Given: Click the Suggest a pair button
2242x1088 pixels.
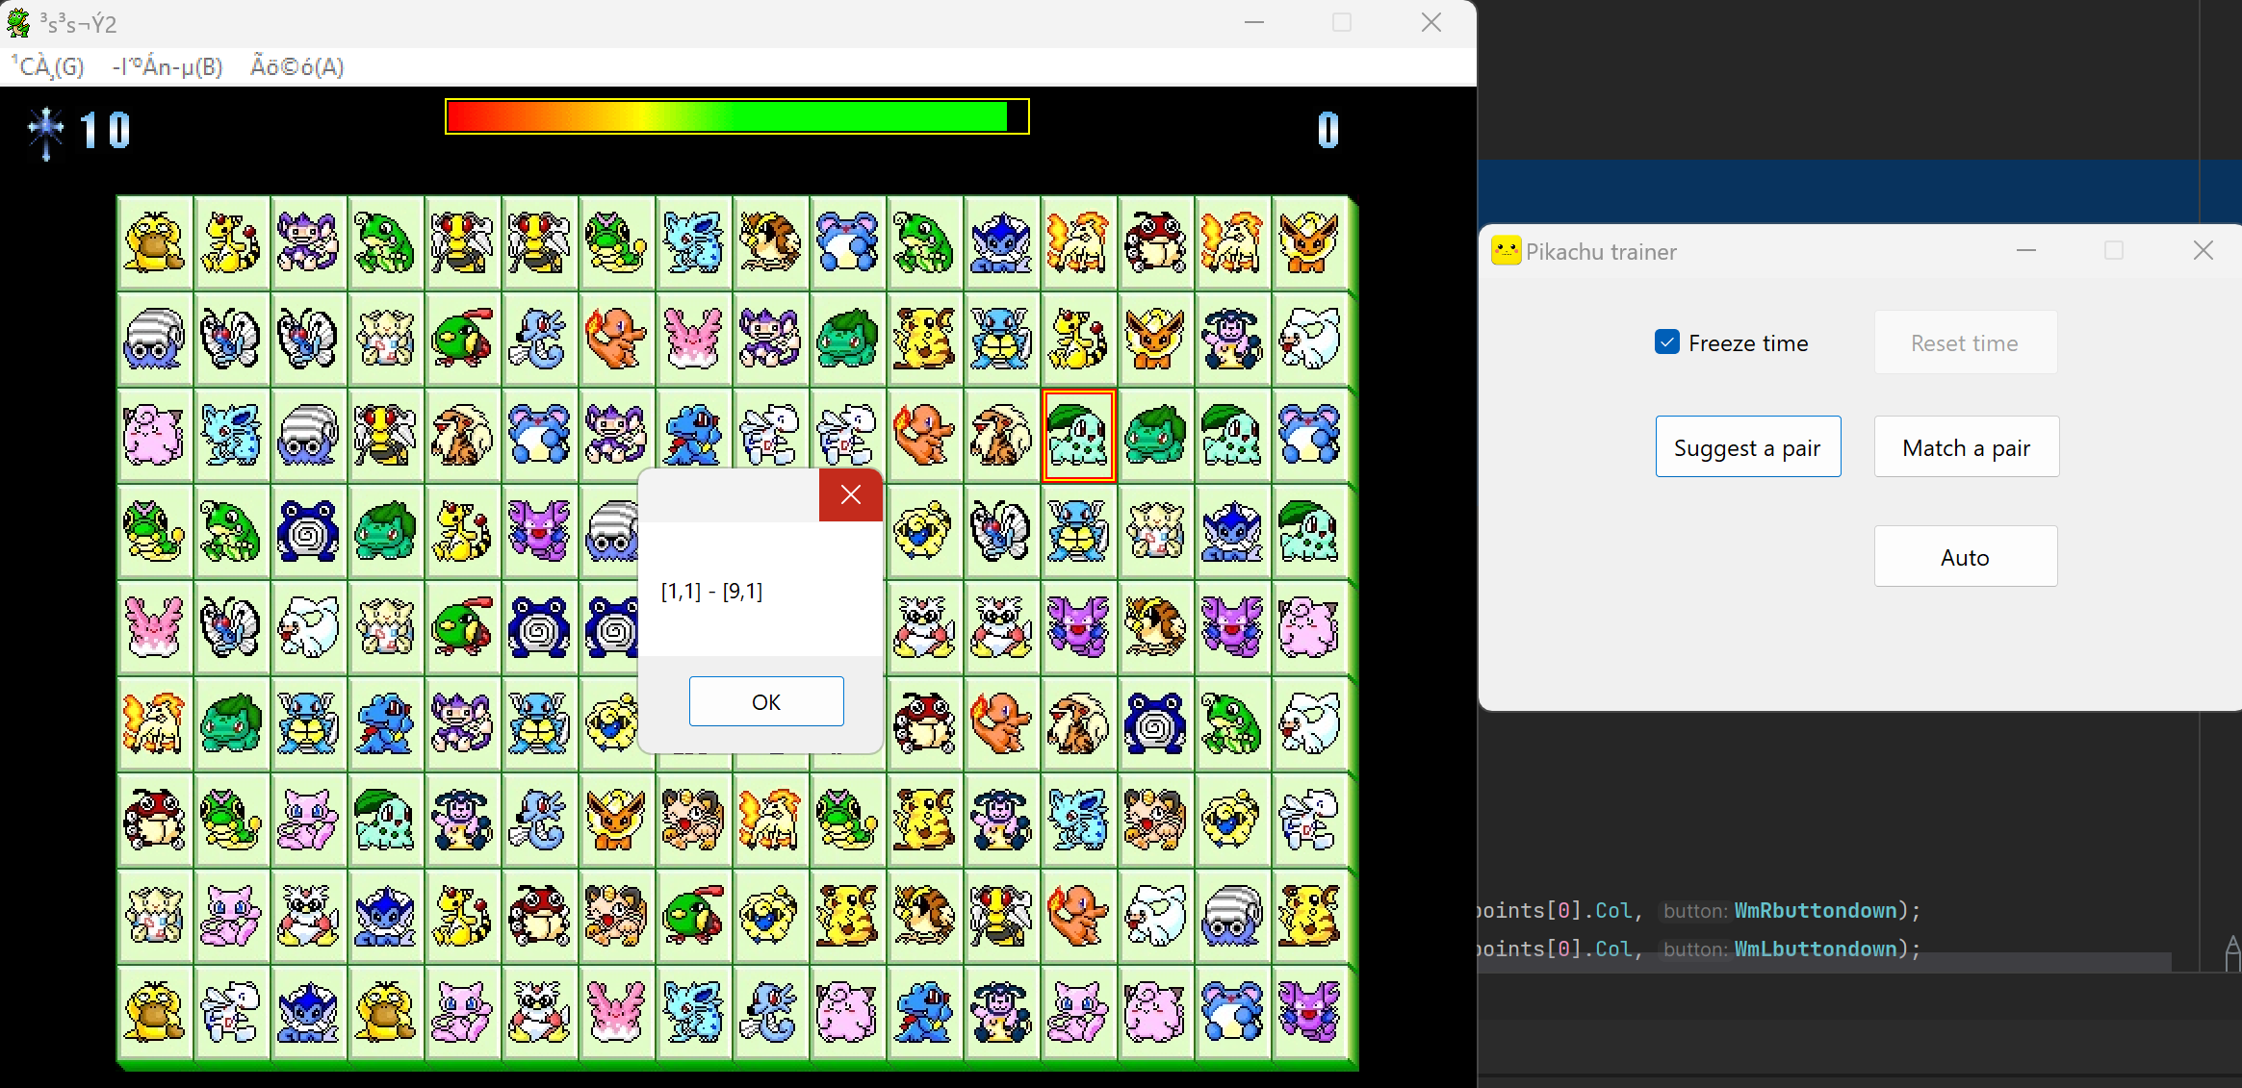Looking at the screenshot, I should 1748,446.
